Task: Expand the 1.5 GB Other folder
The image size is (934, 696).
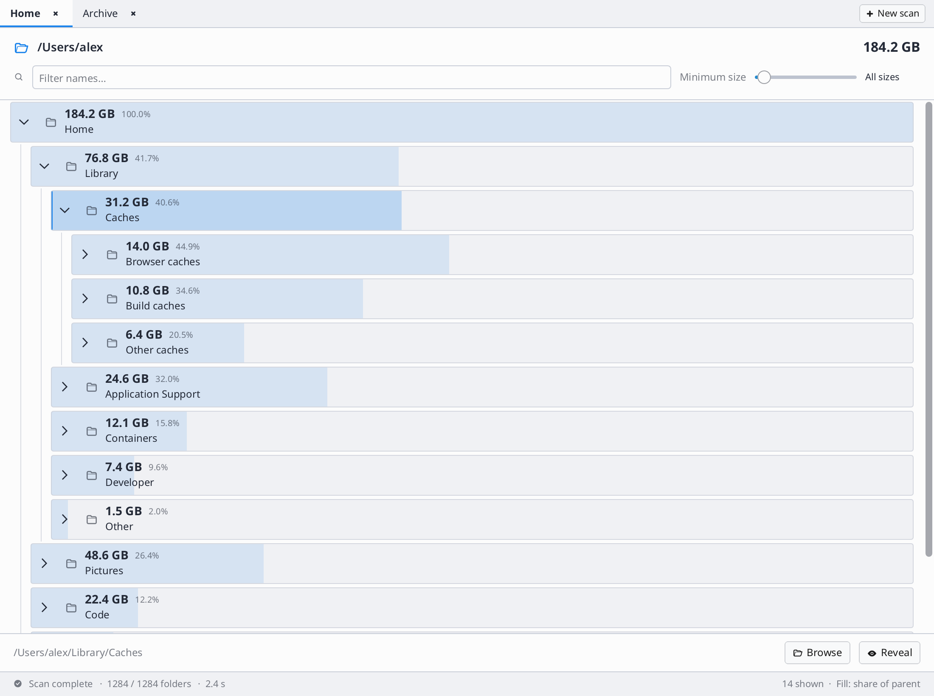Action: 65,519
